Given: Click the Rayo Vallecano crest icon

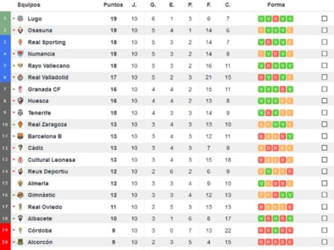Looking at the screenshot, I should coord(21,66).
